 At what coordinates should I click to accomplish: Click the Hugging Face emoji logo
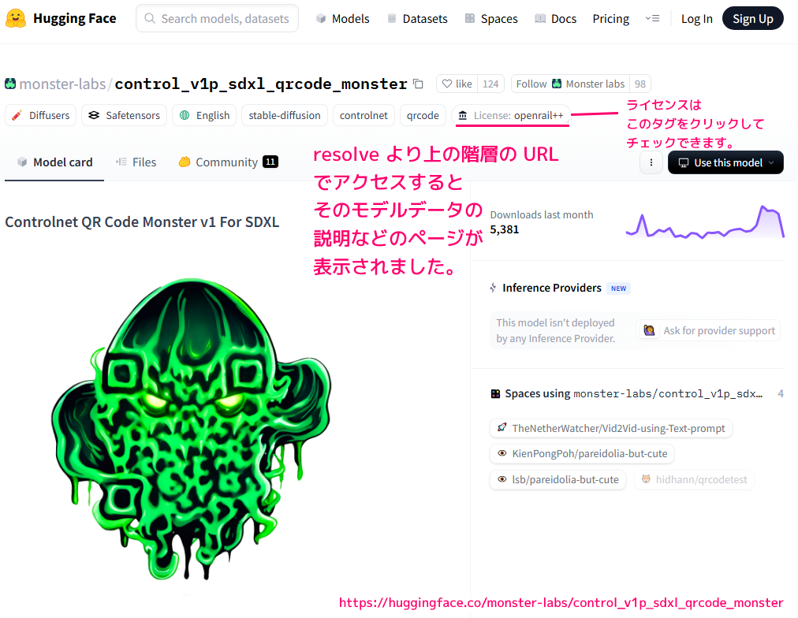[x=16, y=18]
